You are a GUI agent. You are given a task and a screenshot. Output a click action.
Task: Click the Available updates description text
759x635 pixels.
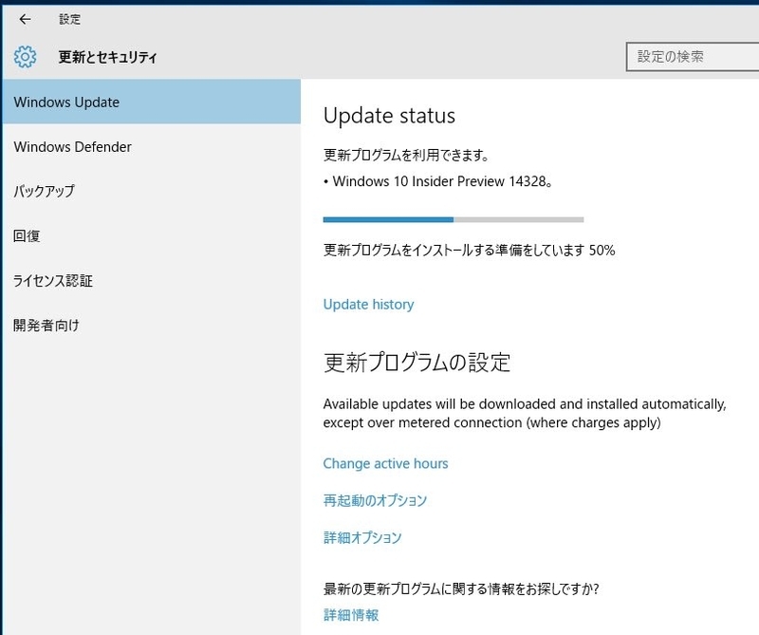525,413
